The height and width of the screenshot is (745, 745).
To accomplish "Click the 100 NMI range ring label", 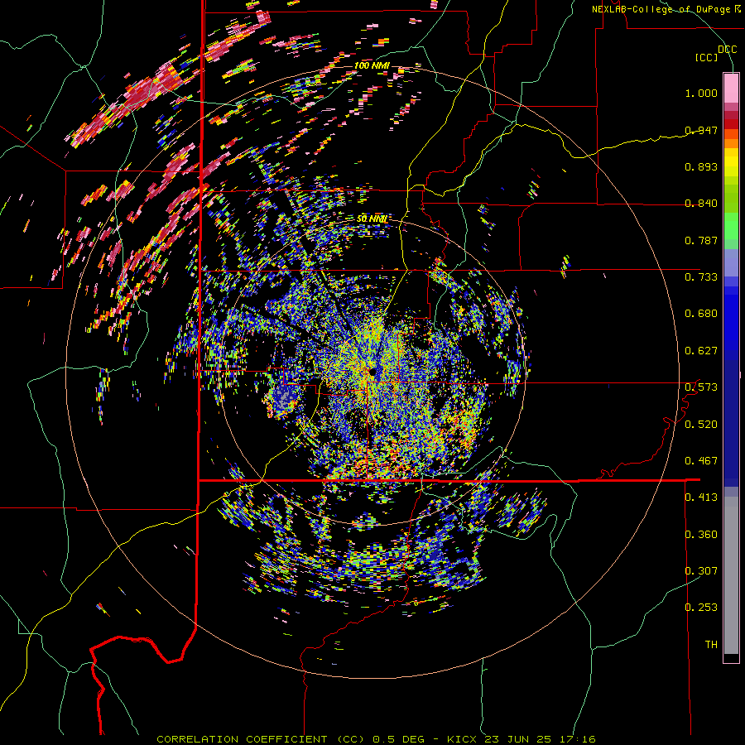I will (372, 65).
